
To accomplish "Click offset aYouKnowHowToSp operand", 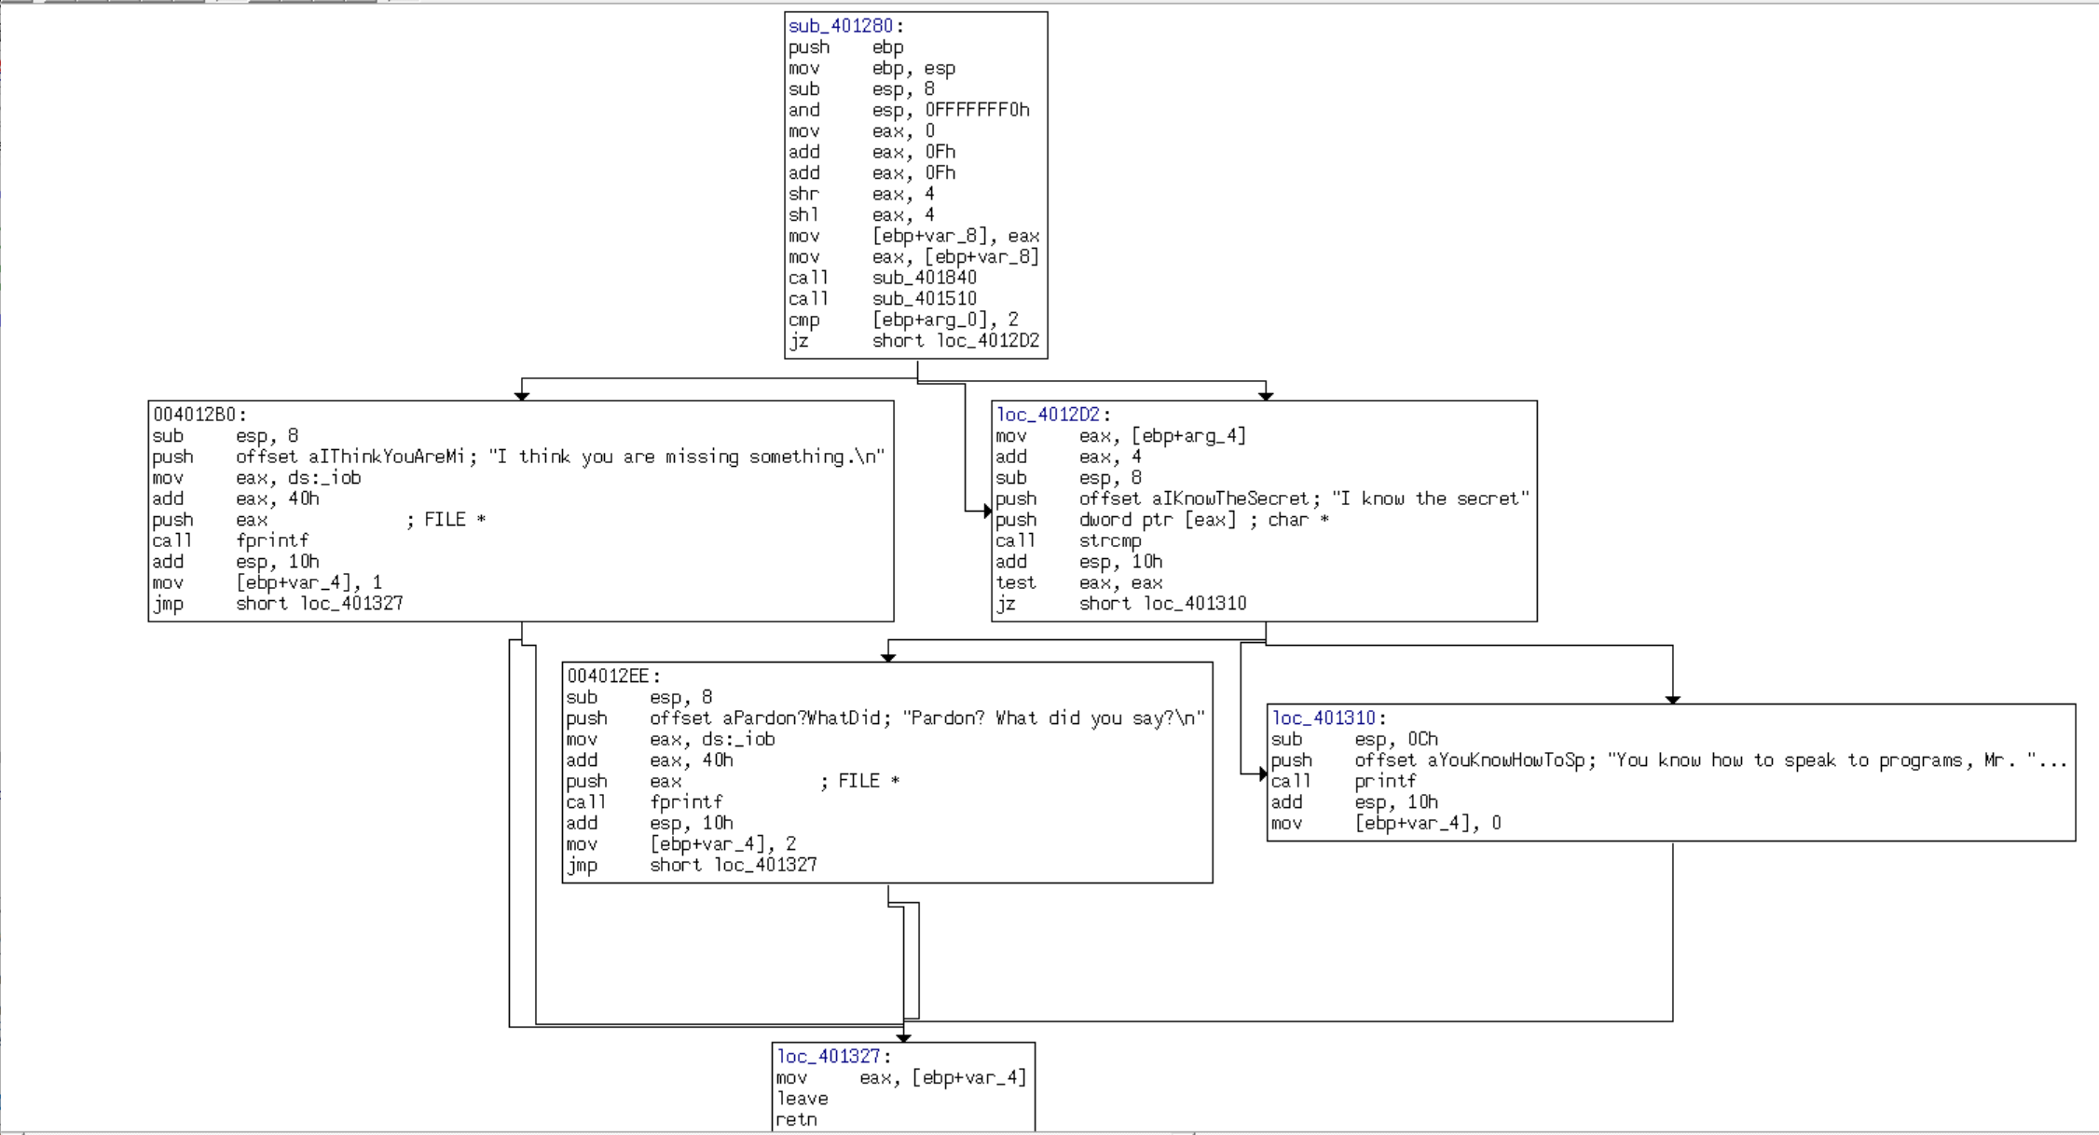I will 1506,760.
